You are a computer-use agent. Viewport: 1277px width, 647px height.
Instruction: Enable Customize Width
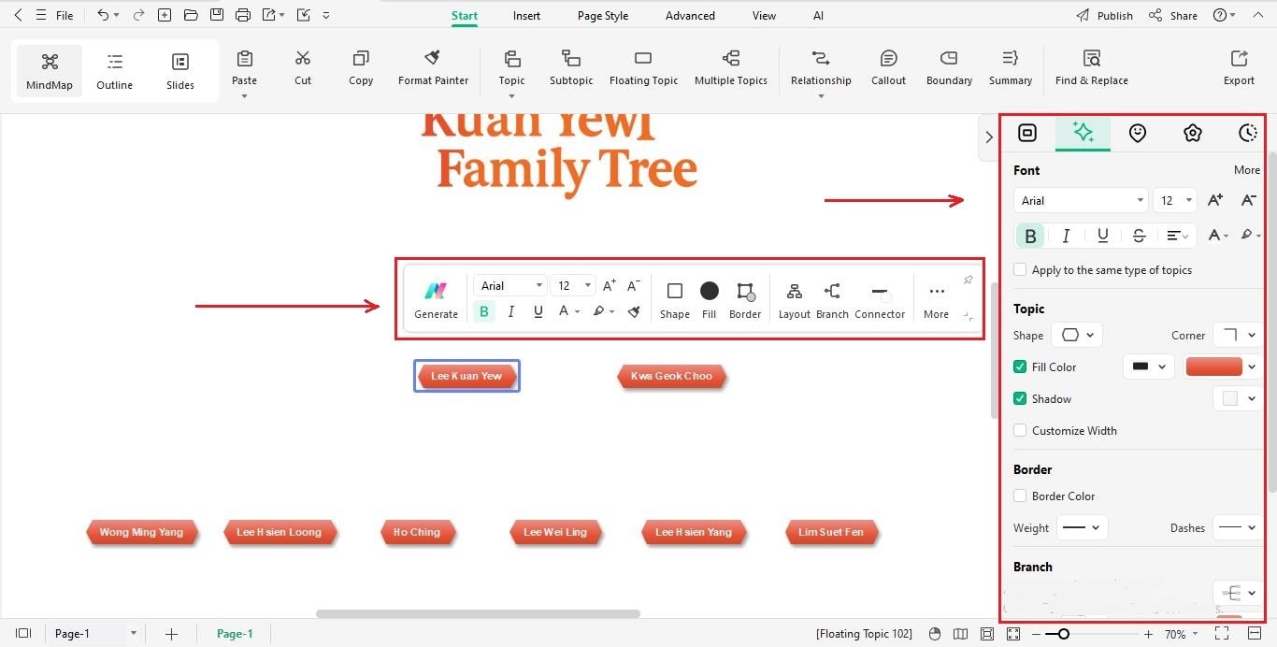coord(1019,430)
